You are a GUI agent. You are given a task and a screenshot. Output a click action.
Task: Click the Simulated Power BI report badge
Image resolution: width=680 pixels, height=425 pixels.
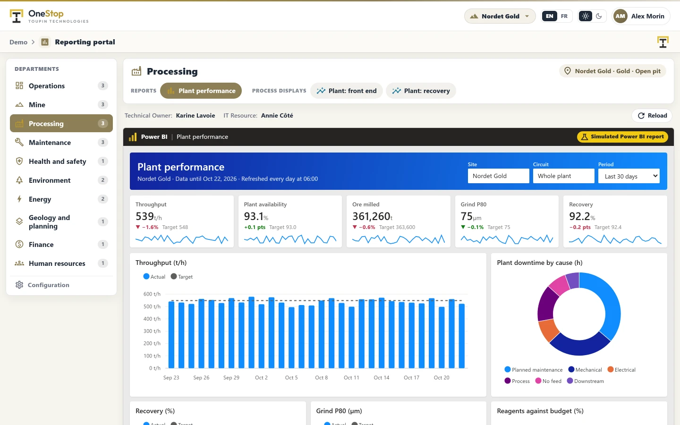(x=622, y=137)
